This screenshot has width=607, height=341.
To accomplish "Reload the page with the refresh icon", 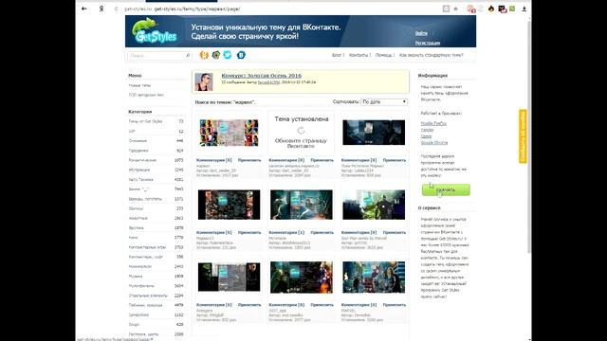I will tap(116, 9).
